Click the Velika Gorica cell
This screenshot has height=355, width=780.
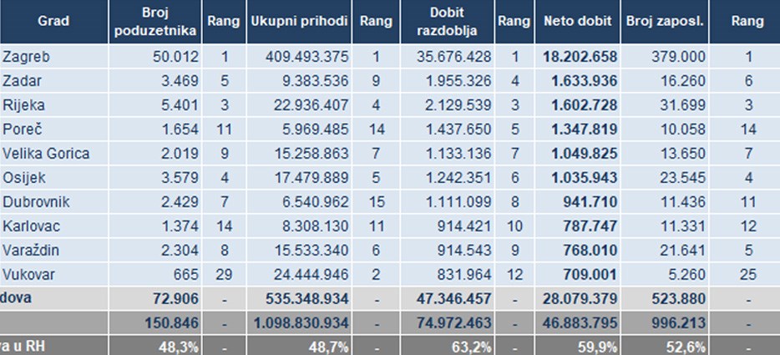click(46, 154)
